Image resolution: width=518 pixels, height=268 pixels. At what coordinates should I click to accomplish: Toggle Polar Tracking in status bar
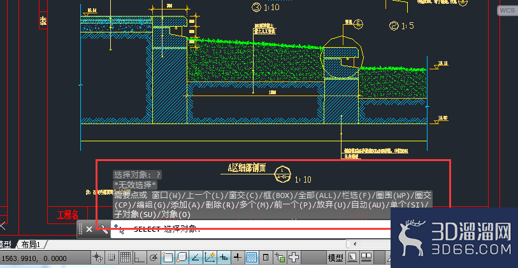pos(153,257)
